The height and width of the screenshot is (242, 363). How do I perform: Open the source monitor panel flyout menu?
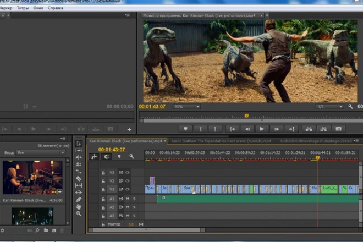(x=128, y=15)
